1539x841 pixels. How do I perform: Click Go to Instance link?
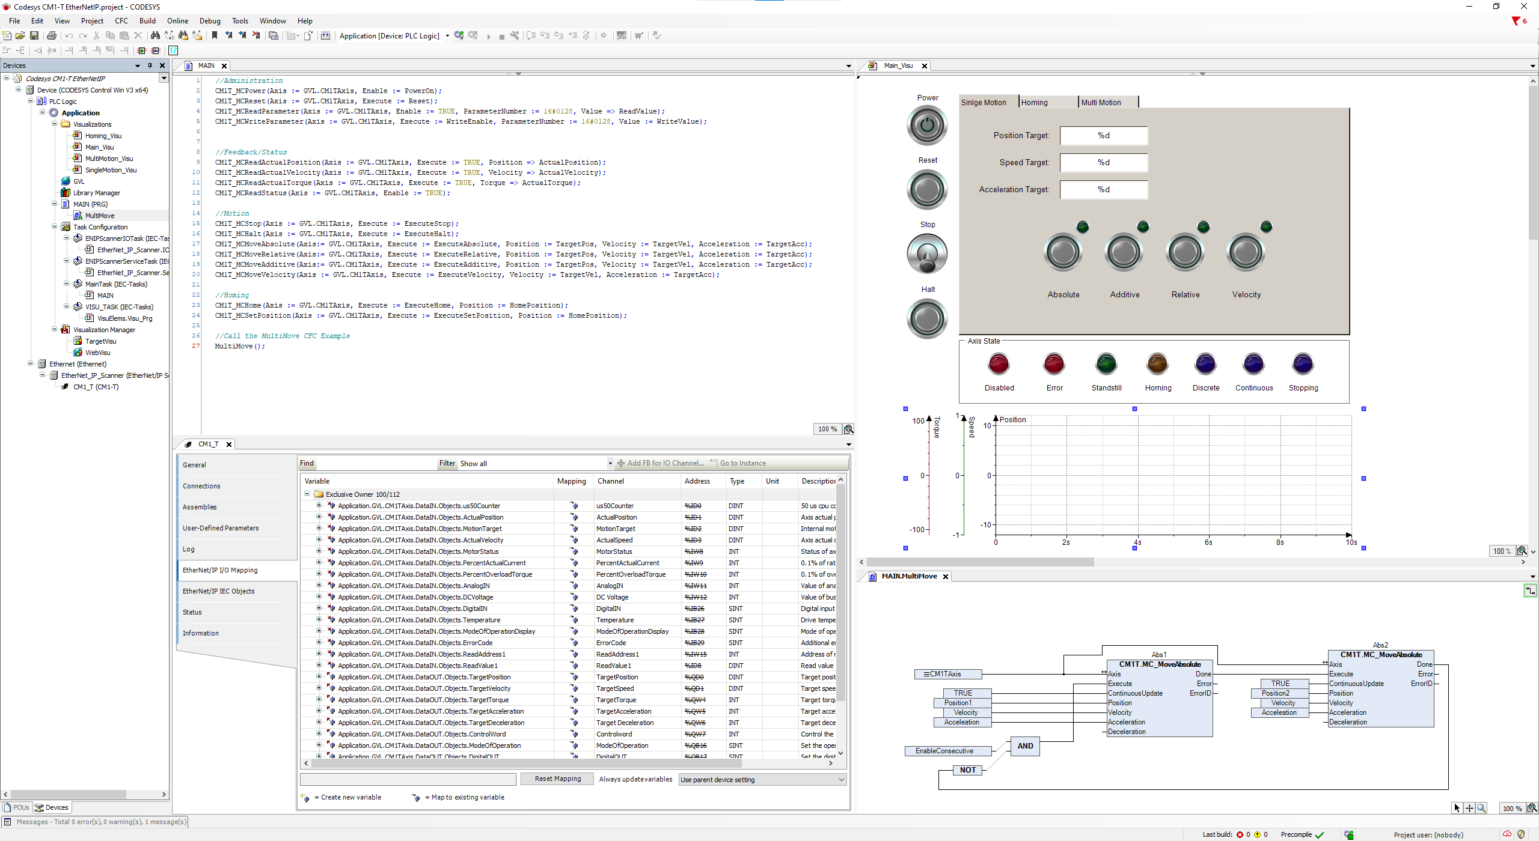click(x=742, y=463)
